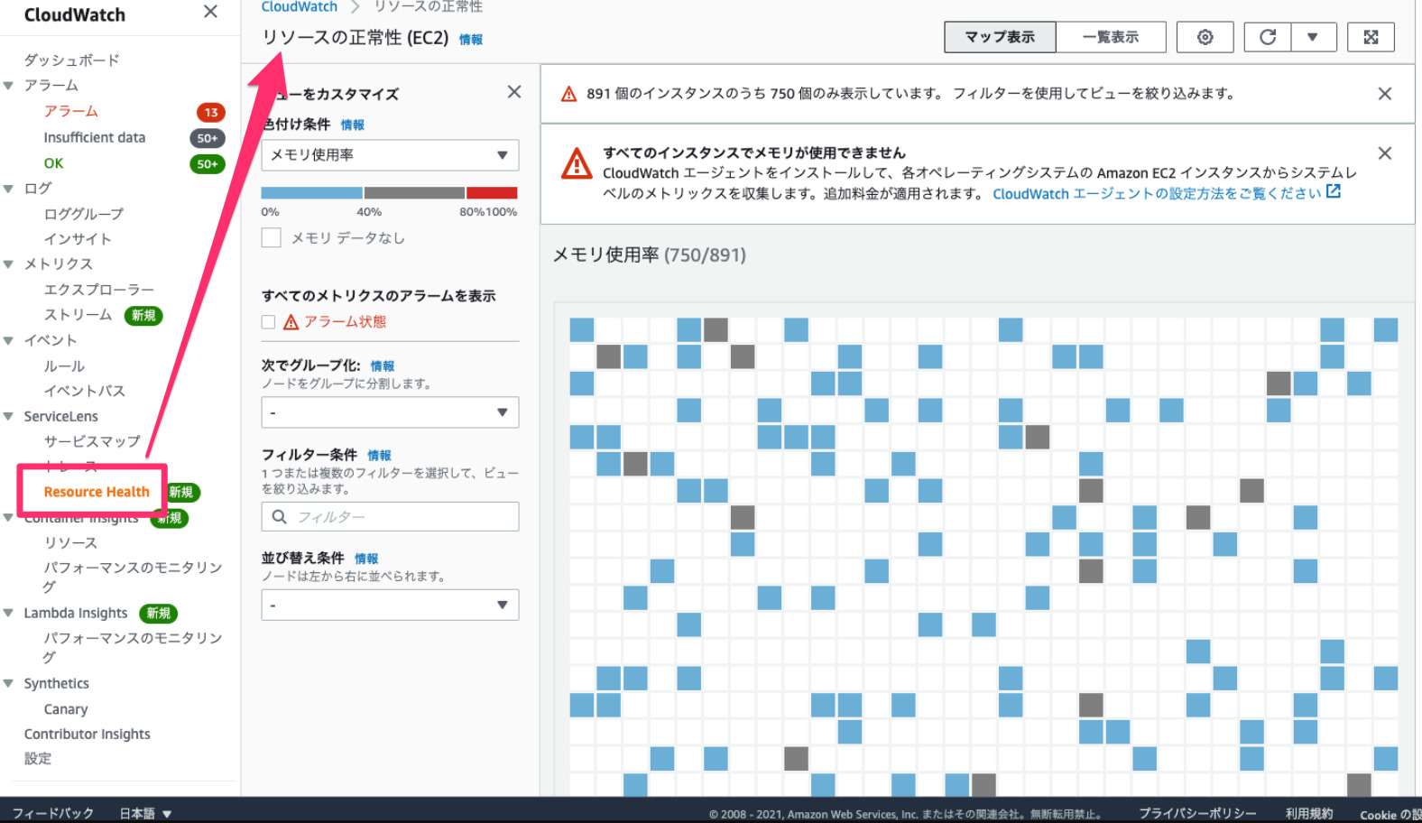Switch to マップ表示 view
1422x823 pixels.
point(1000,37)
